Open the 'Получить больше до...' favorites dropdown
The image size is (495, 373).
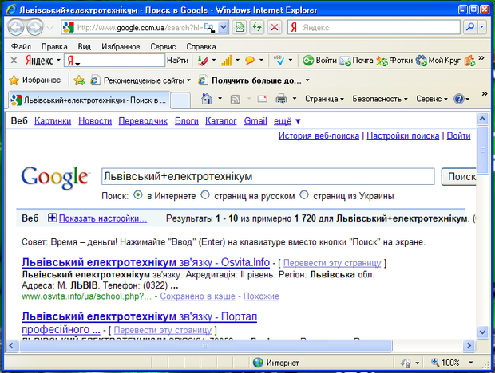[x=307, y=80]
